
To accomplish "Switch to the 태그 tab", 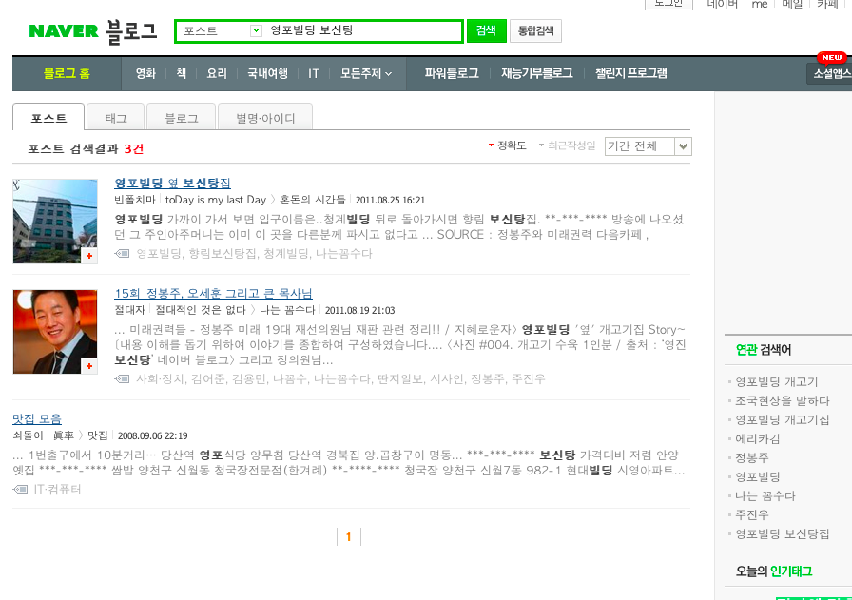I will pyautogui.click(x=116, y=117).
